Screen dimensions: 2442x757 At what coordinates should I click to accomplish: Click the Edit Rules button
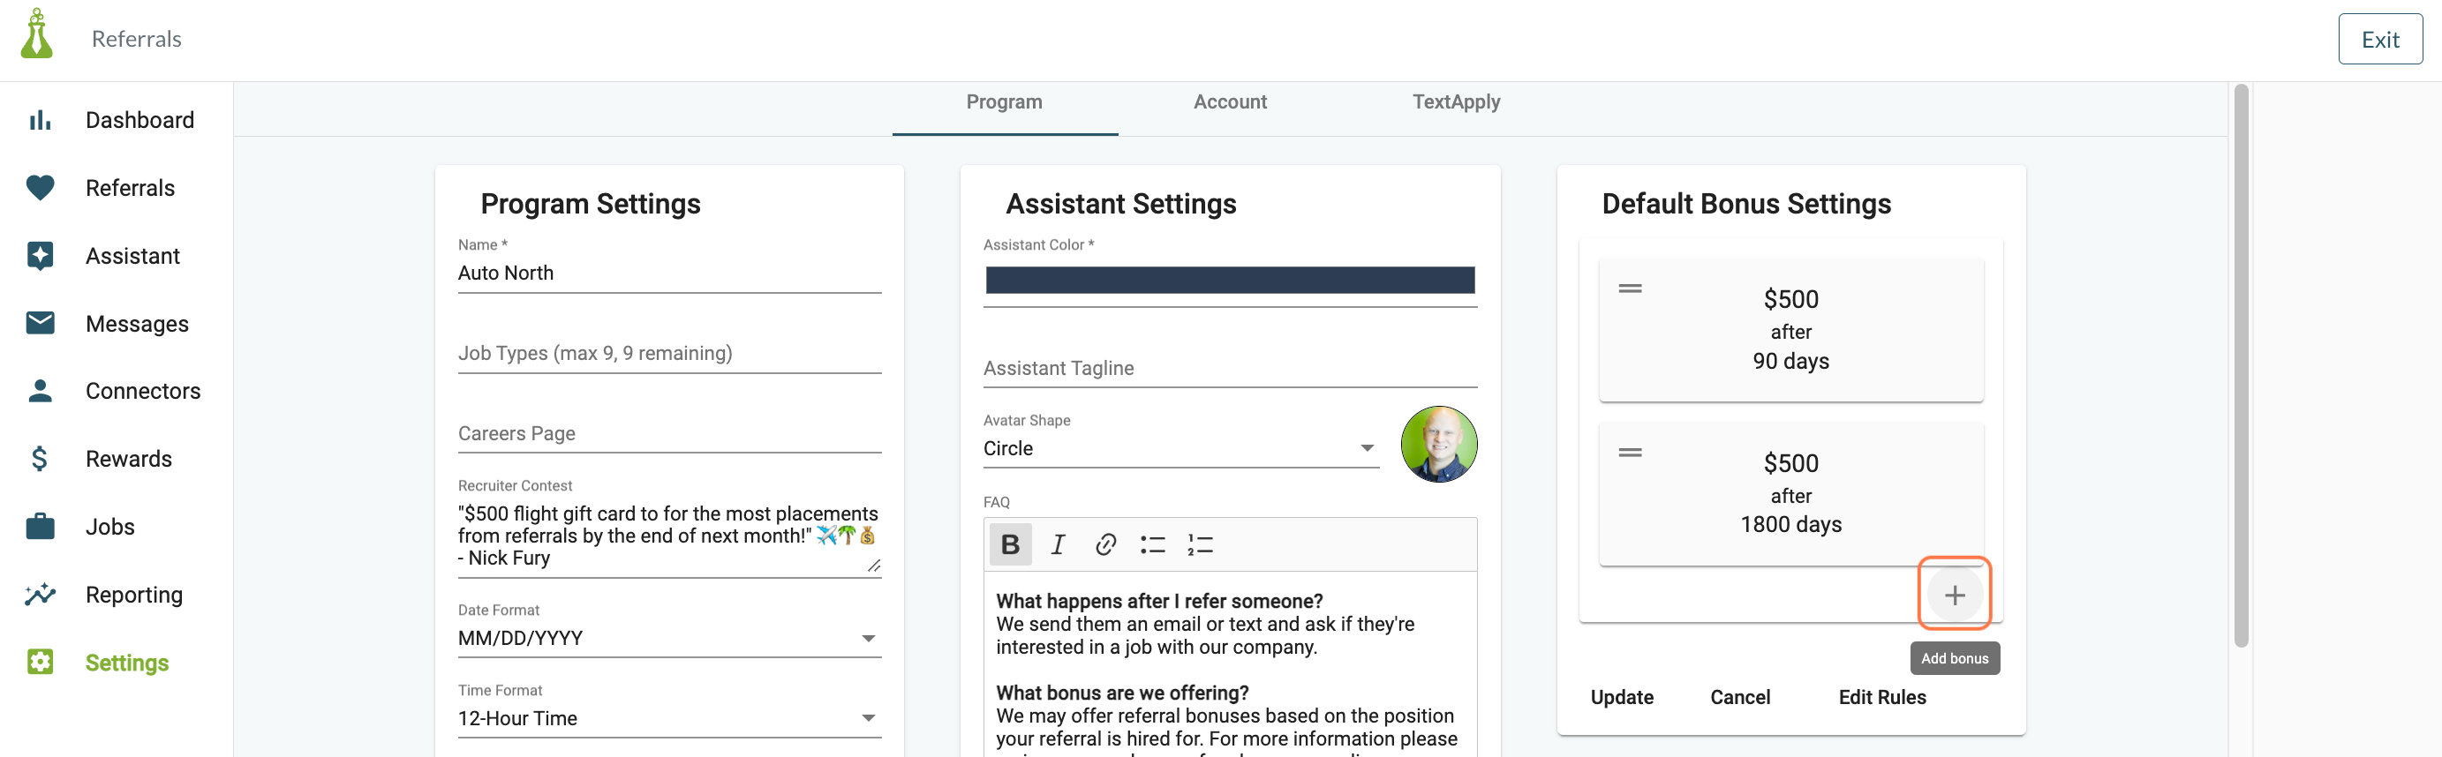coord(1881,696)
